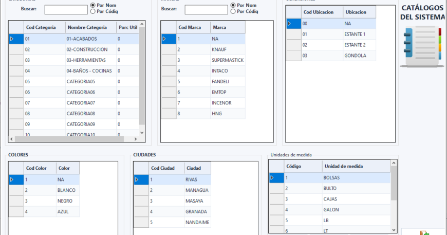Select 03-HERRAMIENTAS category row
Viewport: 447px width, 235px height.
74,60
